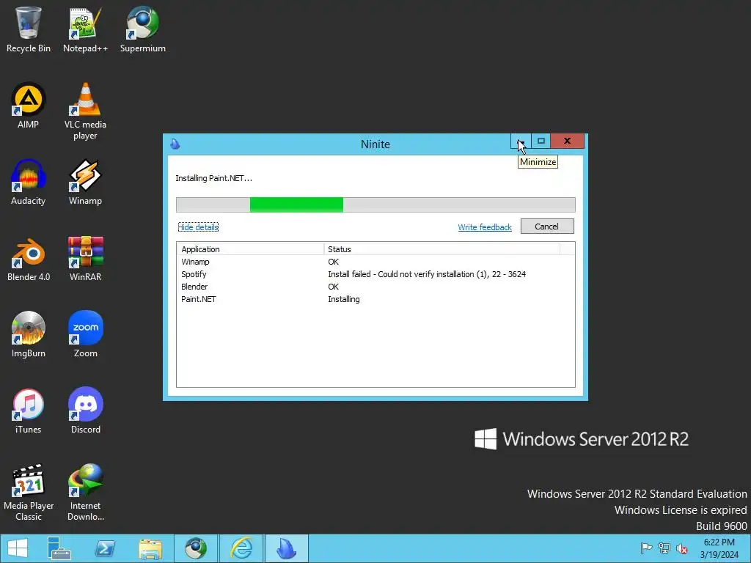Open Supermium browser from the taskbar

coord(195,548)
